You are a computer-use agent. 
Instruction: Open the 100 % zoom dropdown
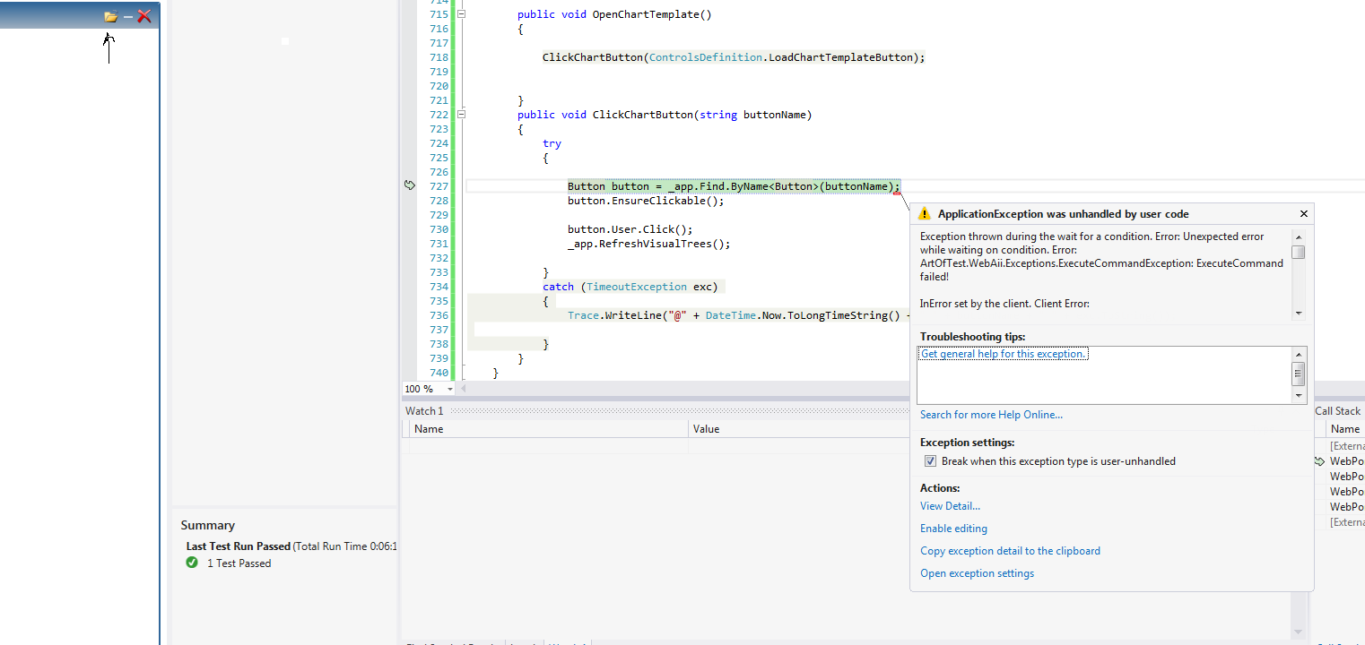[x=450, y=389]
